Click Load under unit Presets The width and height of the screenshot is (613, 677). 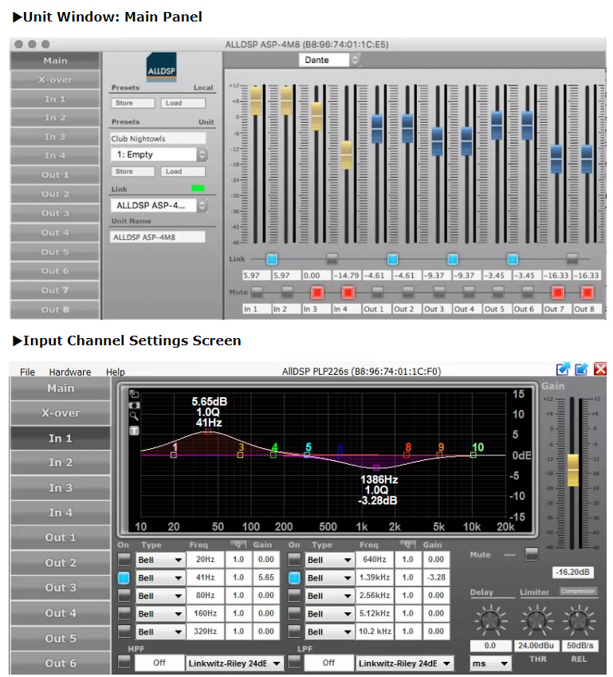183,171
